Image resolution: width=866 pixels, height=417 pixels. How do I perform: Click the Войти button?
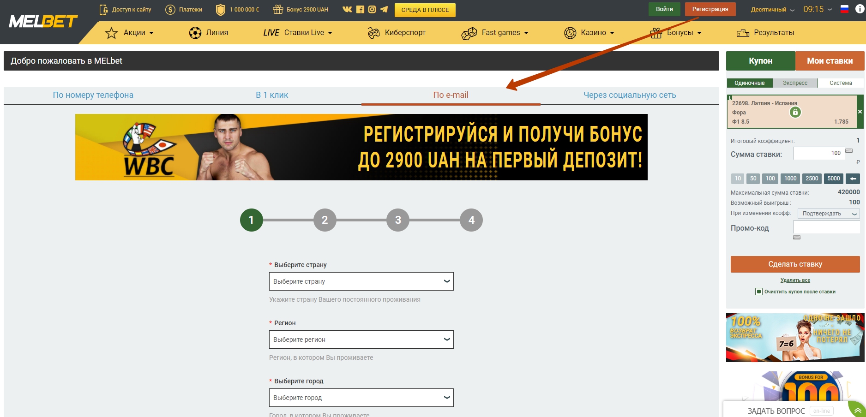(664, 9)
